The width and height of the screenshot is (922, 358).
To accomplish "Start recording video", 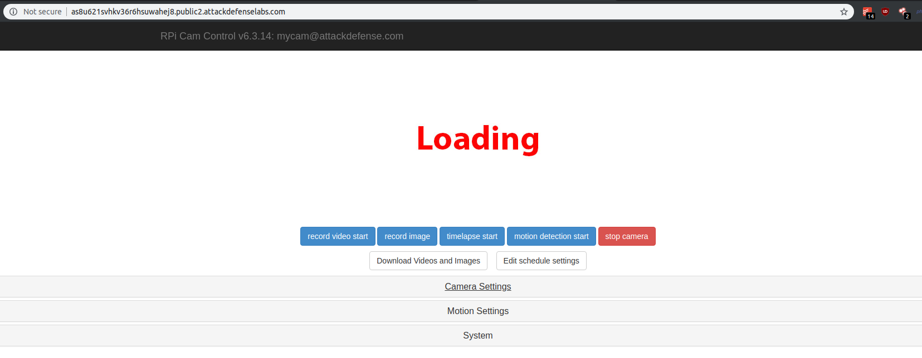I will click(x=338, y=236).
